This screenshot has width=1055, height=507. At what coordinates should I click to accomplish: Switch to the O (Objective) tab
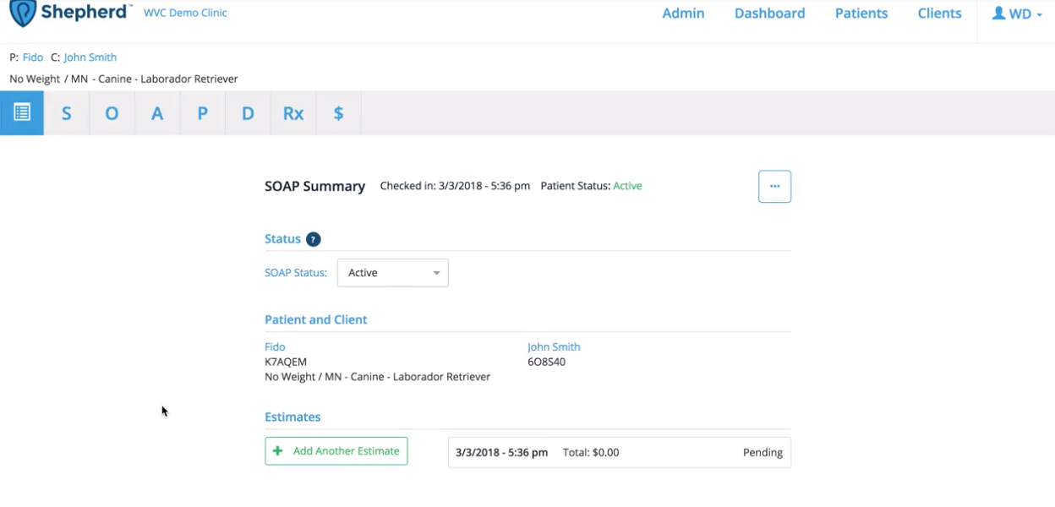(112, 113)
